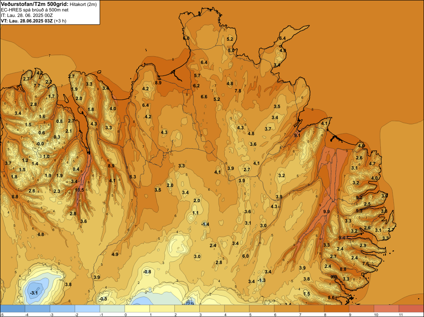
Task: Click the 6.2 temperature value
Action: click(196, 86)
